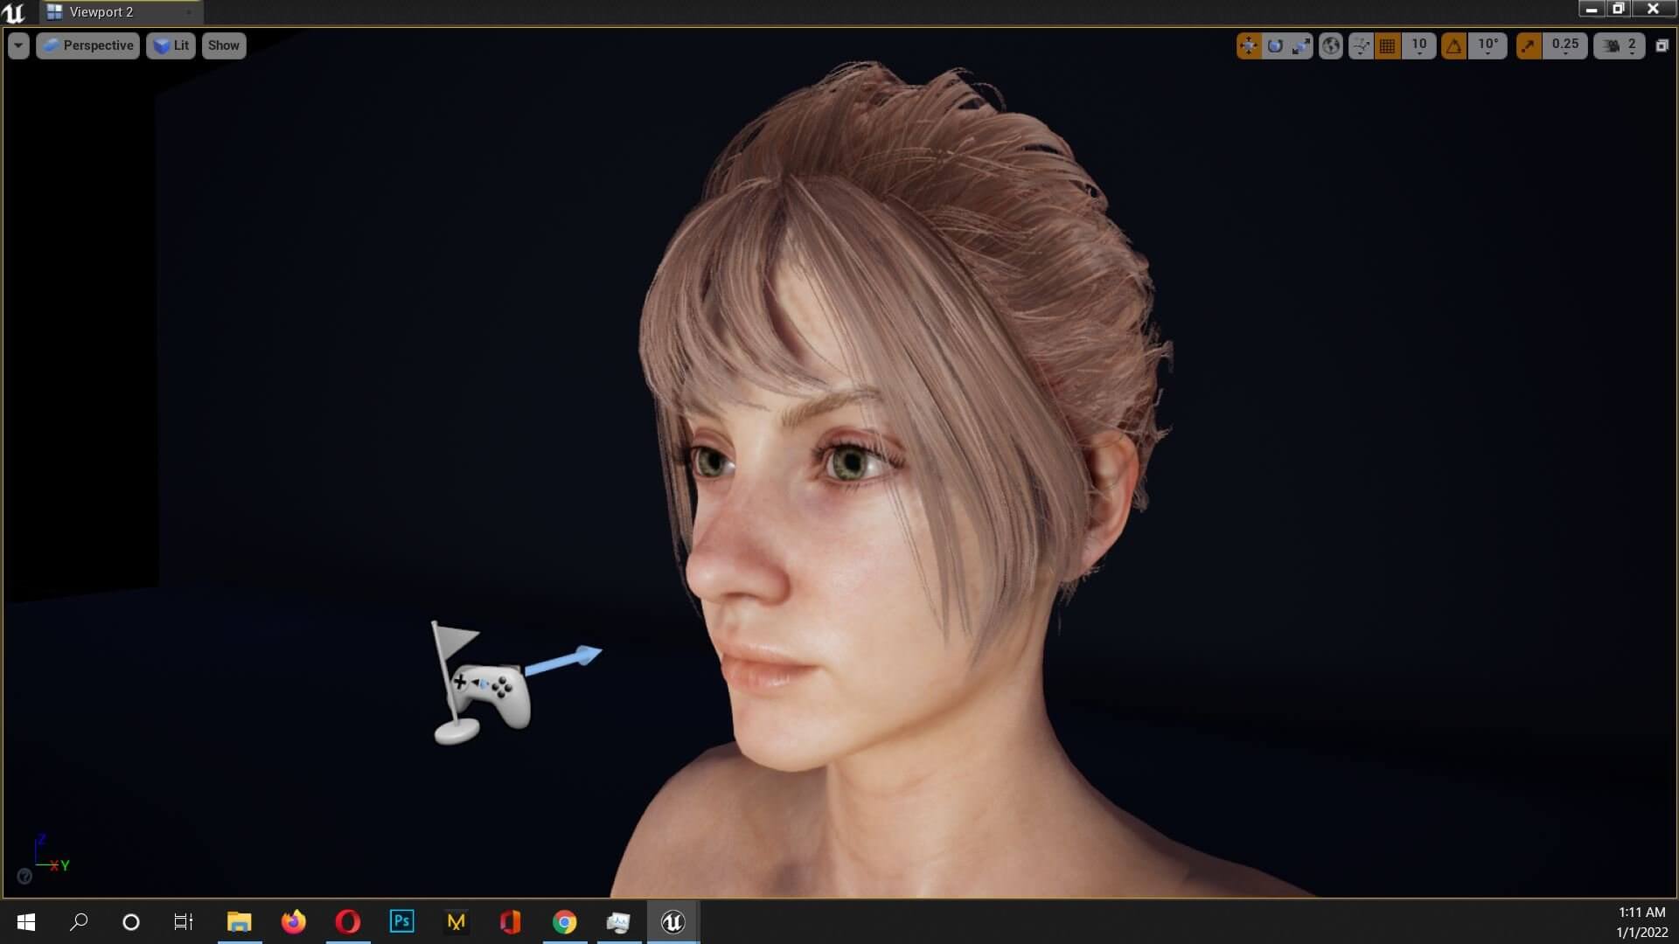Select the Rotate transform tool

(x=1275, y=45)
